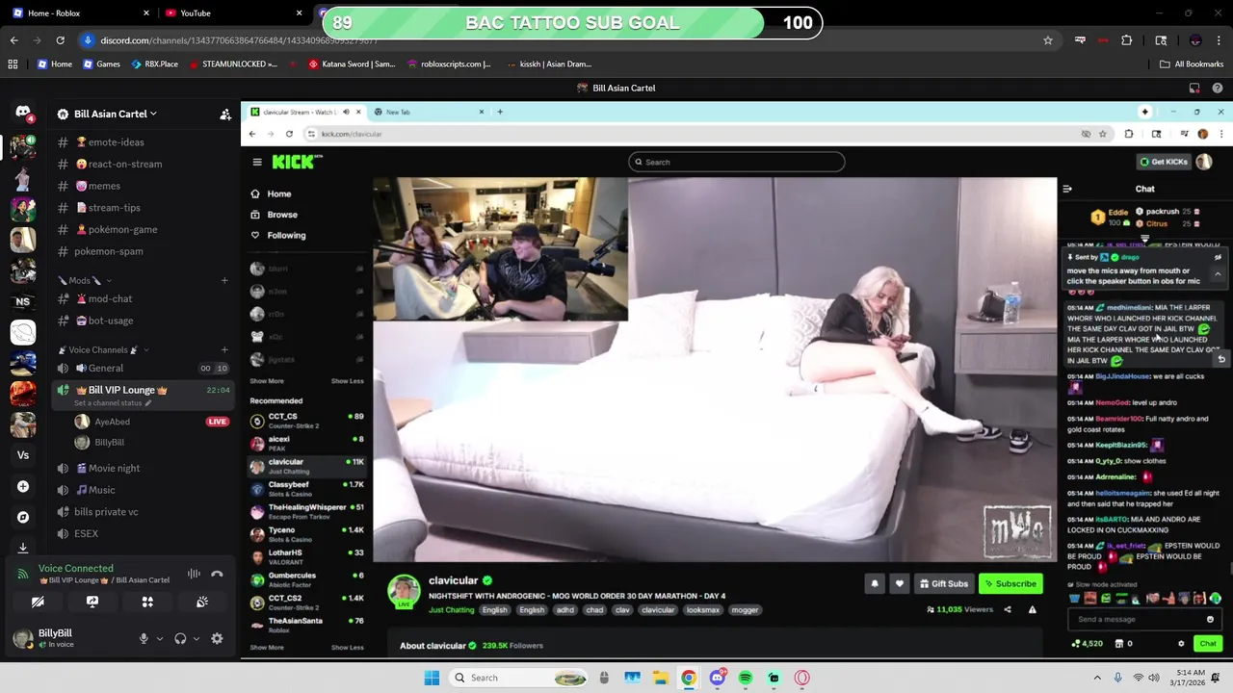The height and width of the screenshot is (693, 1233).
Task: Expand microphone input options arrow
Action: point(159,638)
